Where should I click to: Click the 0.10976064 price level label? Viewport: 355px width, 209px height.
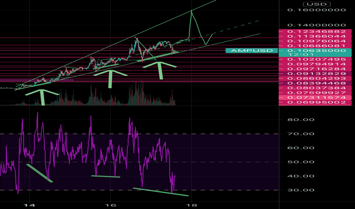pyautogui.click(x=315, y=41)
